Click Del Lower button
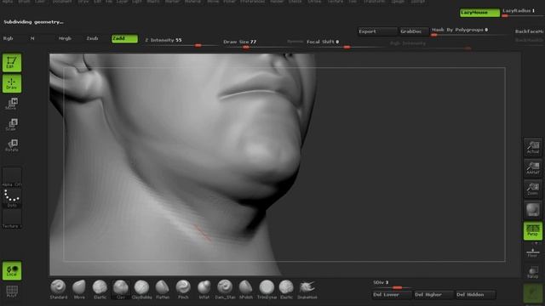 coord(392,295)
